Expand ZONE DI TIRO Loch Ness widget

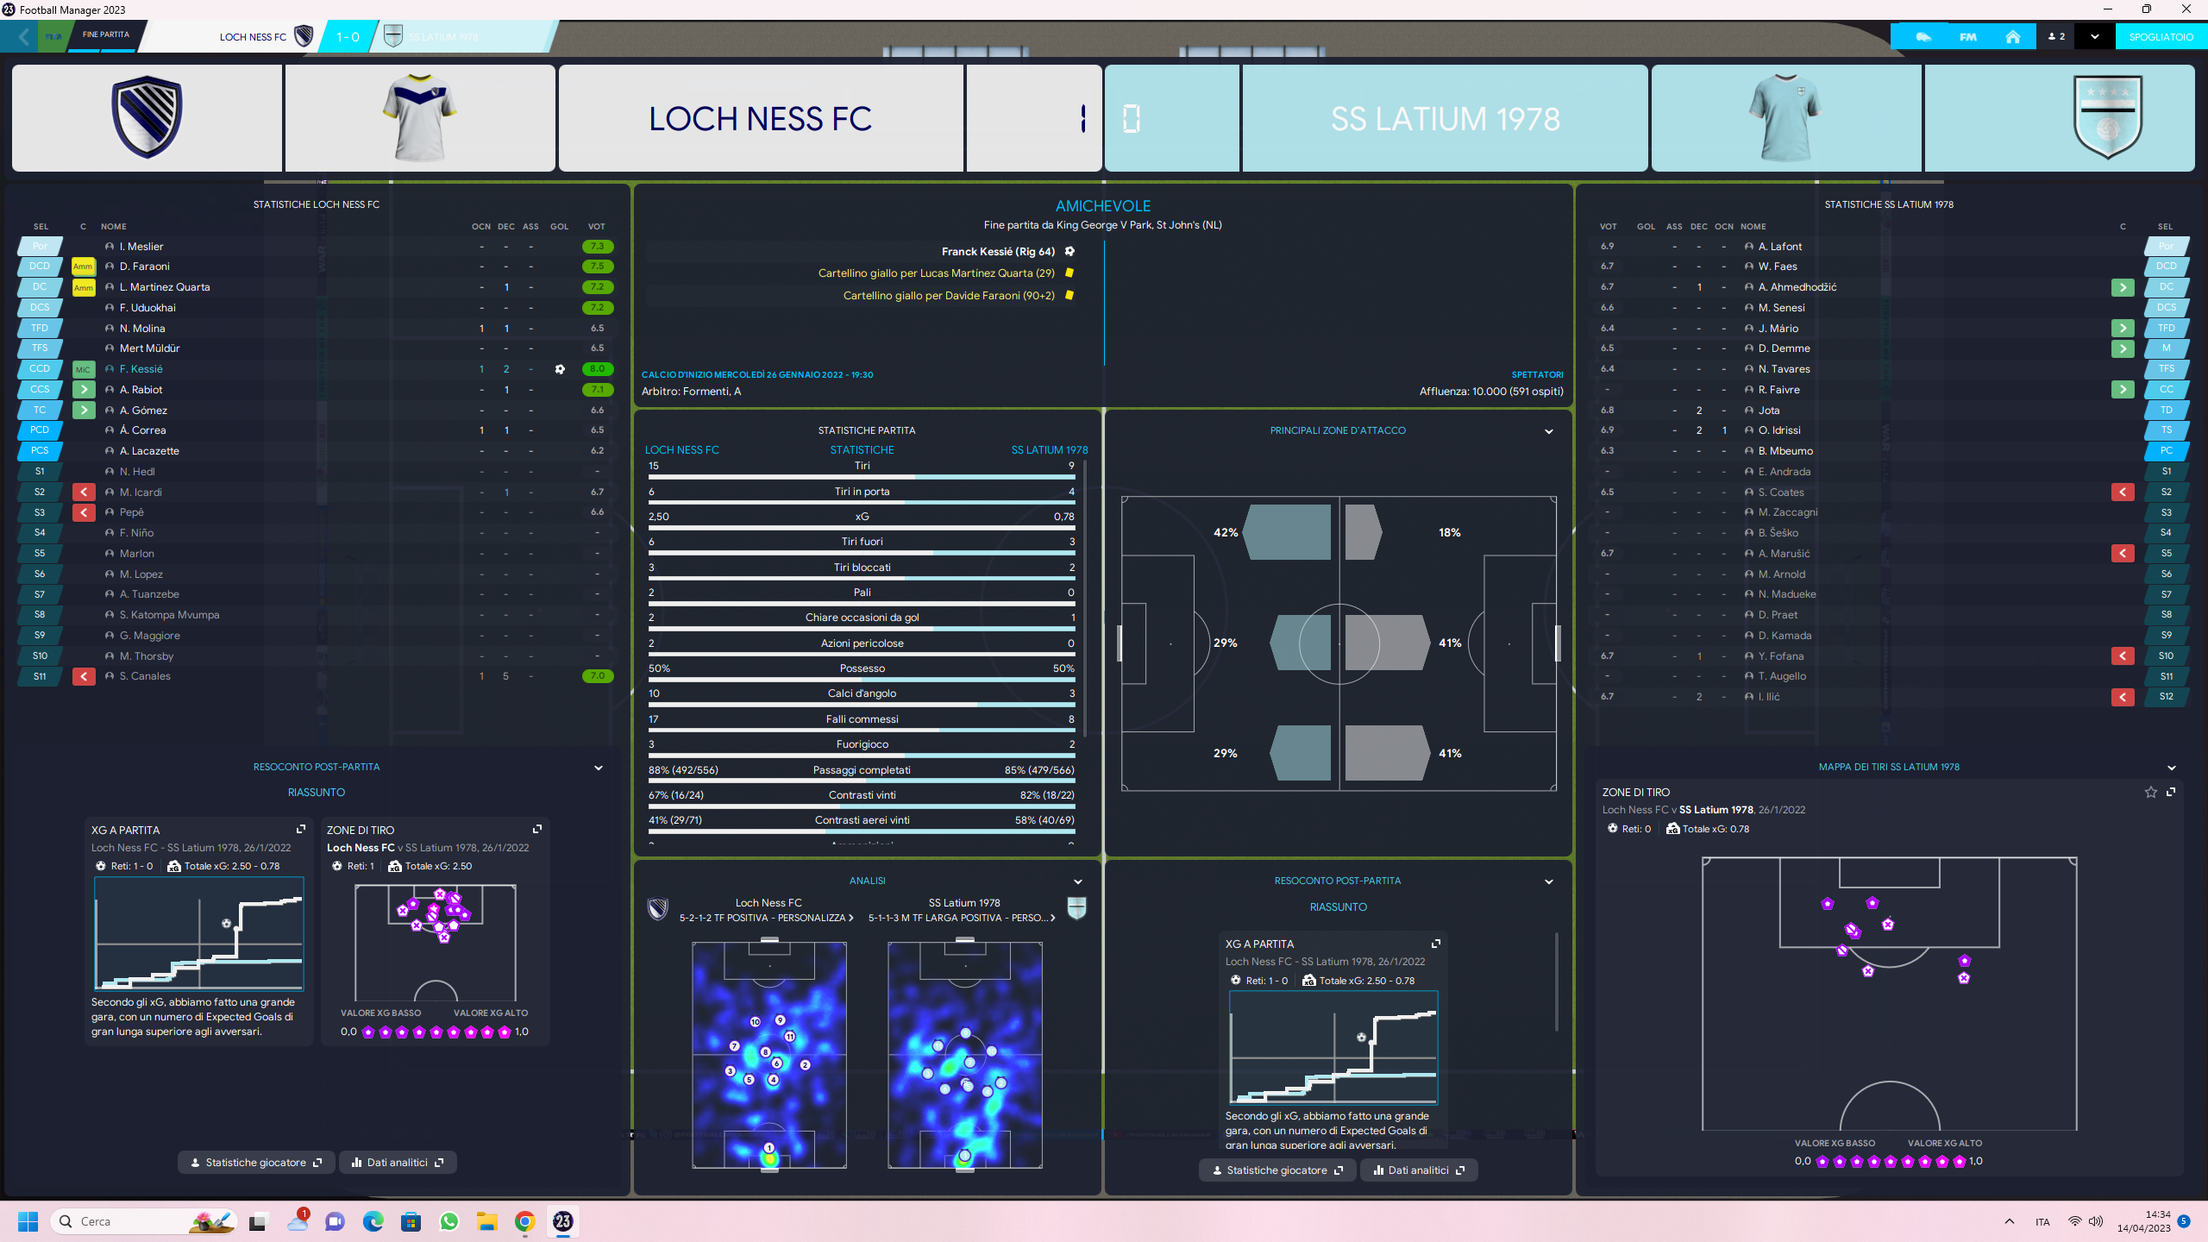tap(537, 829)
